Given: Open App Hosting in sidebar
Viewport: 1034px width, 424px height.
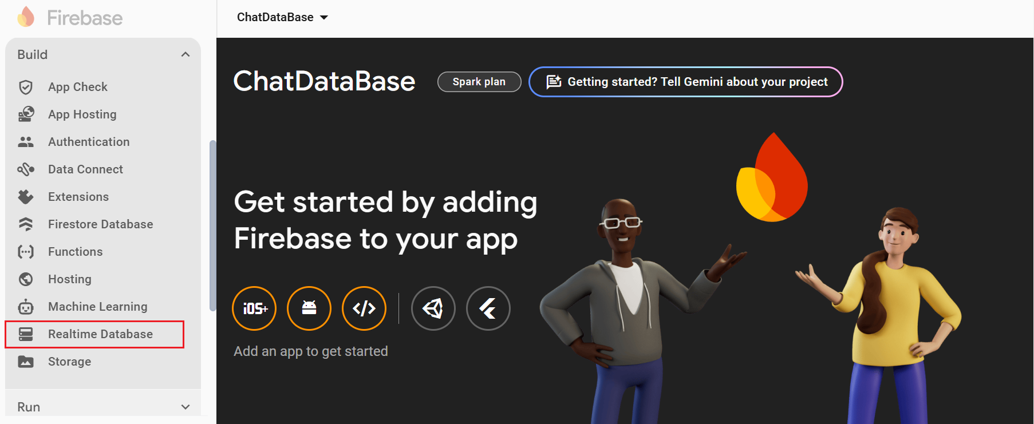Looking at the screenshot, I should [82, 114].
